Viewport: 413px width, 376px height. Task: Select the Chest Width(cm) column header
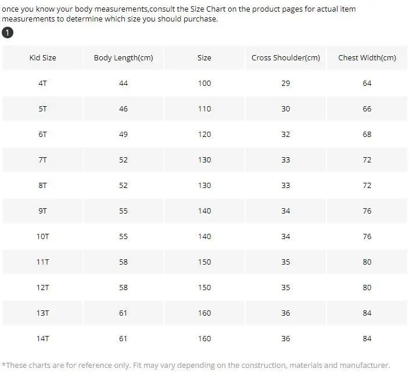pos(367,58)
